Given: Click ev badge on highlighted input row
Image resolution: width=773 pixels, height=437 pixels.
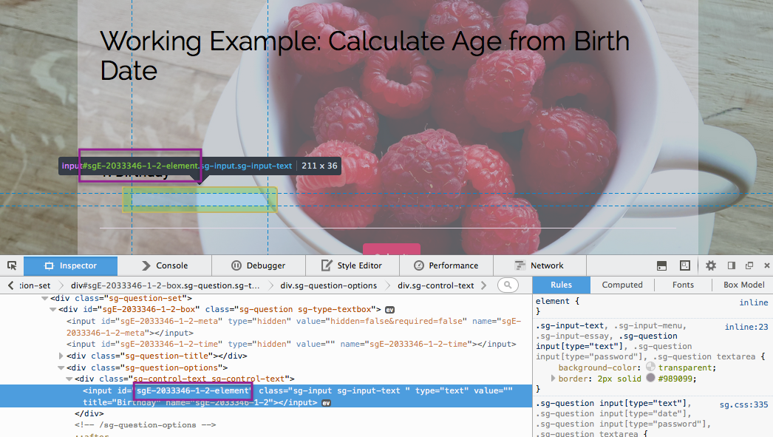Looking at the screenshot, I should click(326, 403).
